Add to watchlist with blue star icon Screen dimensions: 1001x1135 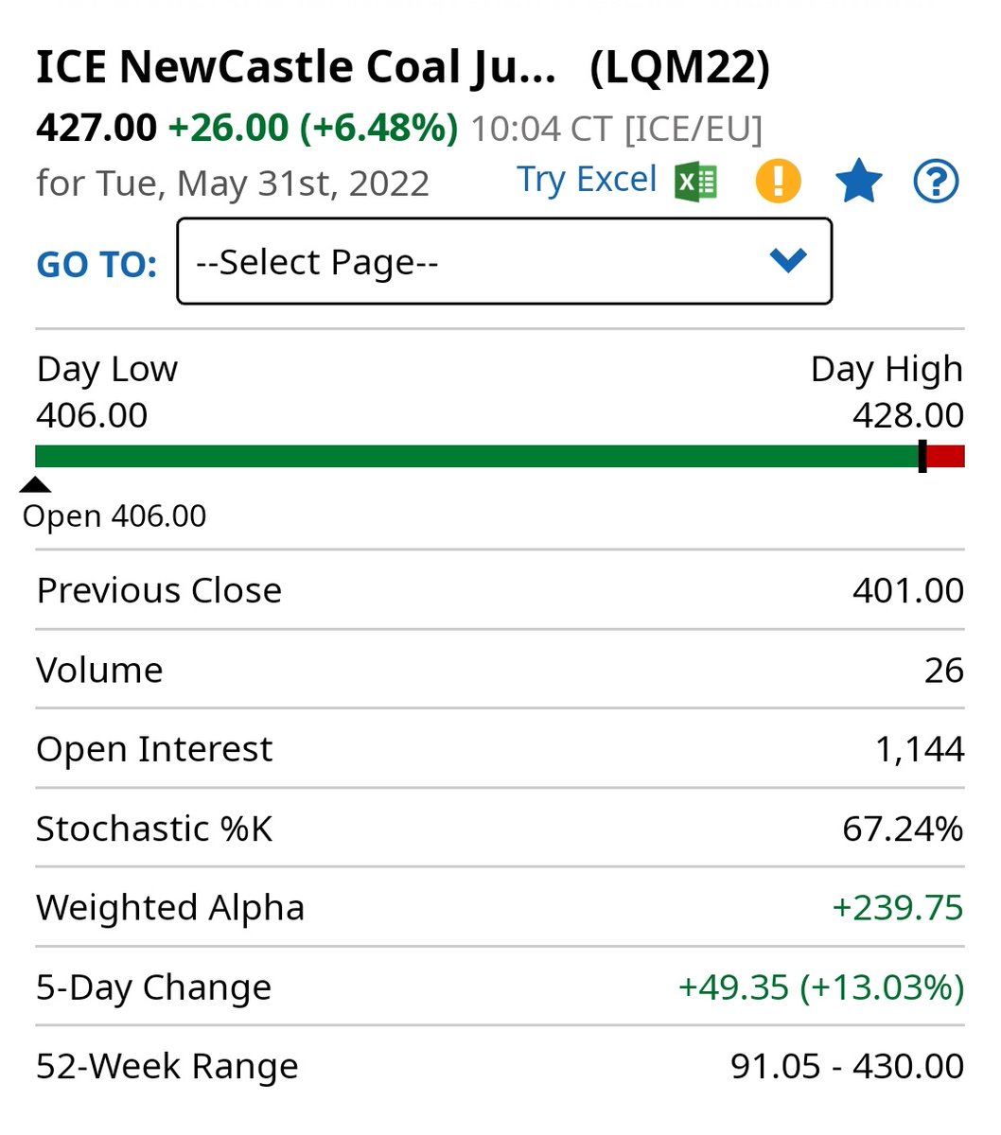click(x=859, y=182)
